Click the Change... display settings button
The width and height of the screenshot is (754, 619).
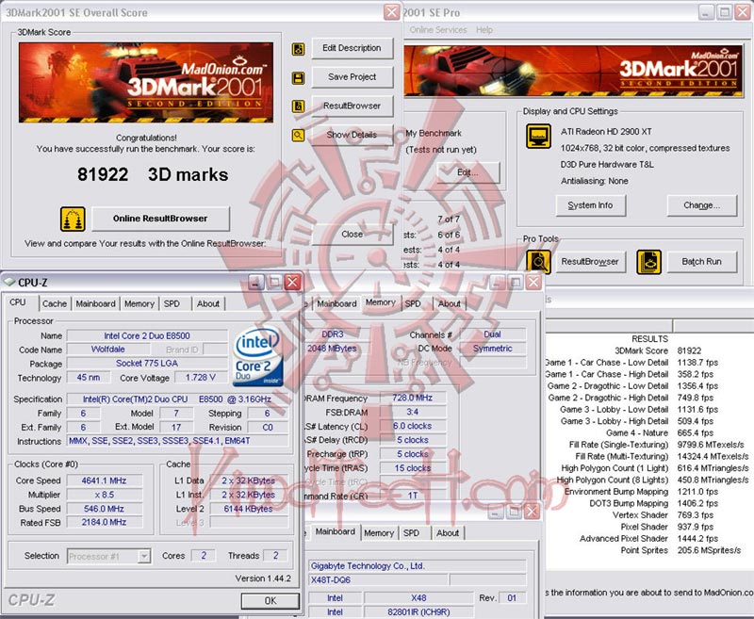click(701, 205)
